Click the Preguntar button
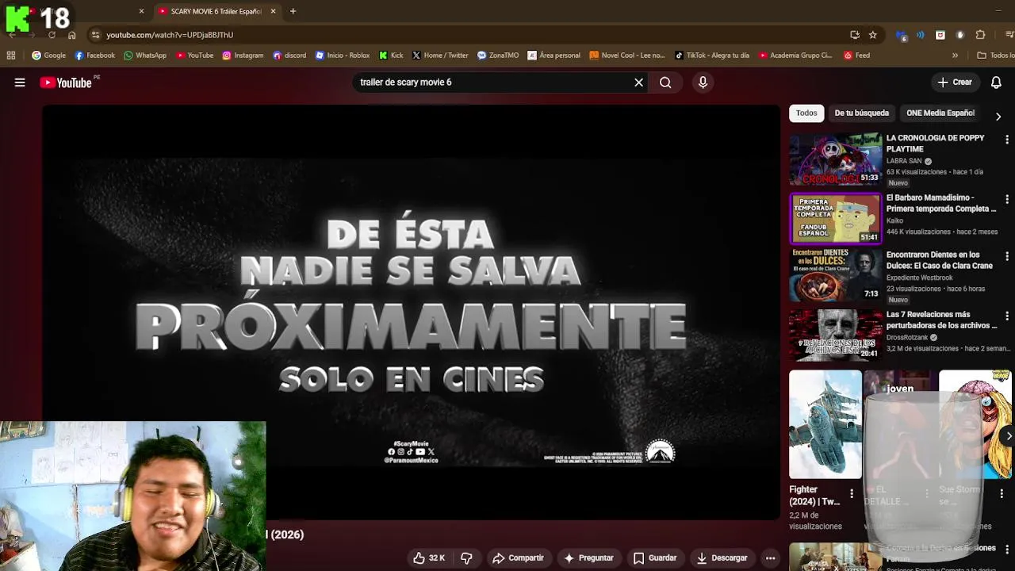 (x=588, y=558)
